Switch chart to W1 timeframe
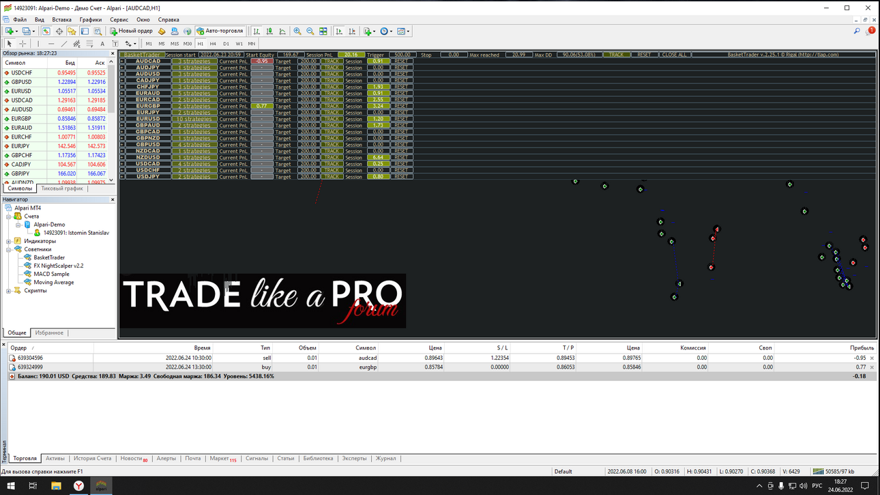 coord(239,44)
